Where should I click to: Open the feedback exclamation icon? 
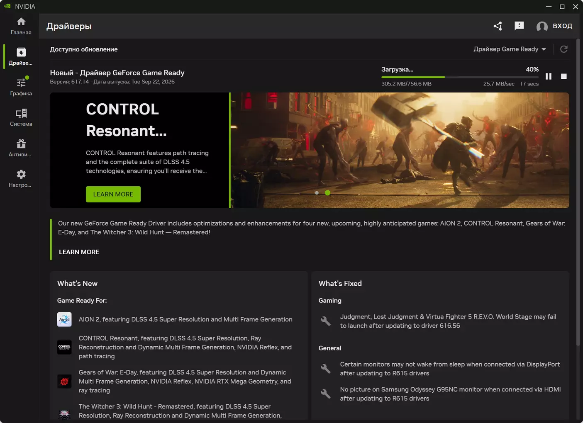[x=519, y=26]
